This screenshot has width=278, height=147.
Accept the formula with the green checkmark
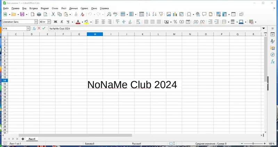tap(44, 28)
